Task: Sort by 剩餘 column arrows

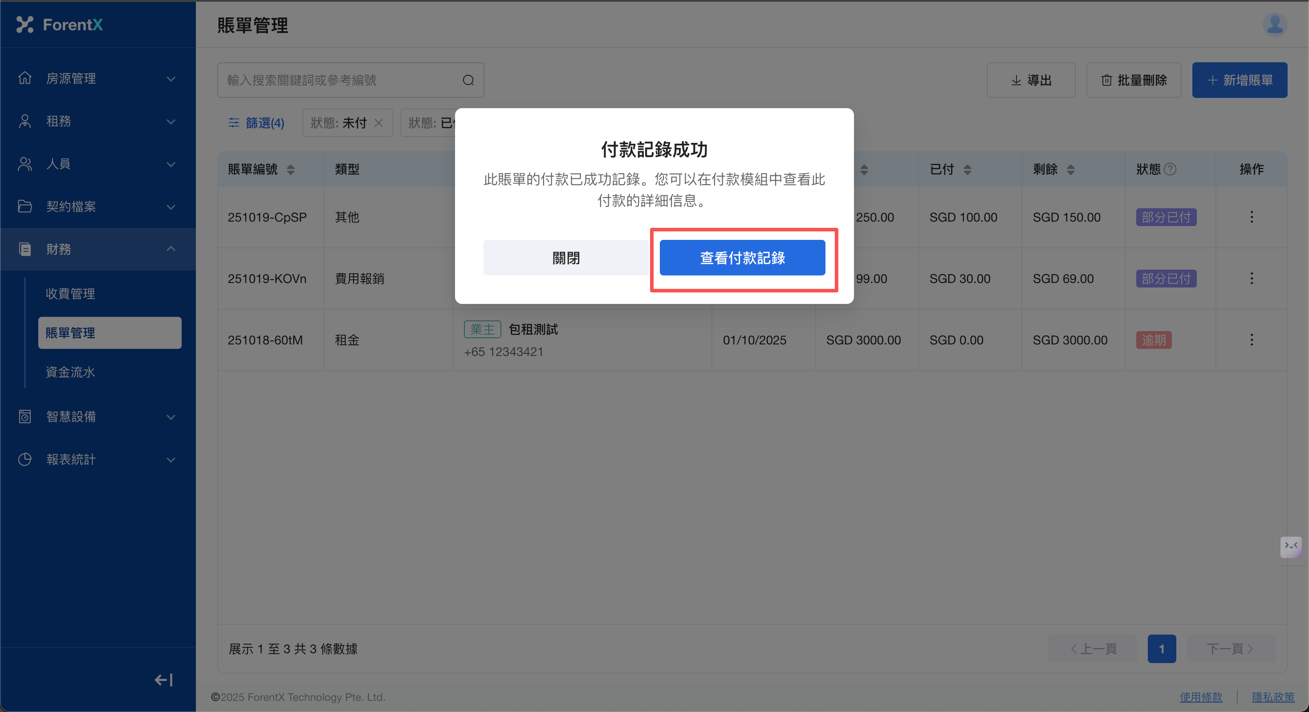Action: click(x=1070, y=170)
